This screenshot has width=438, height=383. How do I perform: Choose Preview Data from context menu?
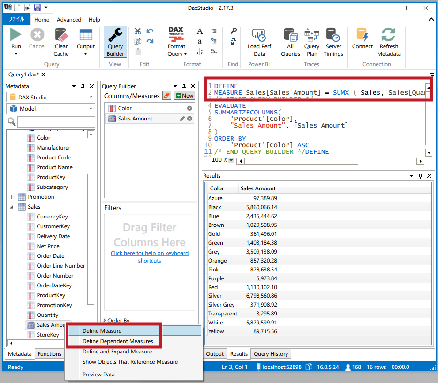98,375
